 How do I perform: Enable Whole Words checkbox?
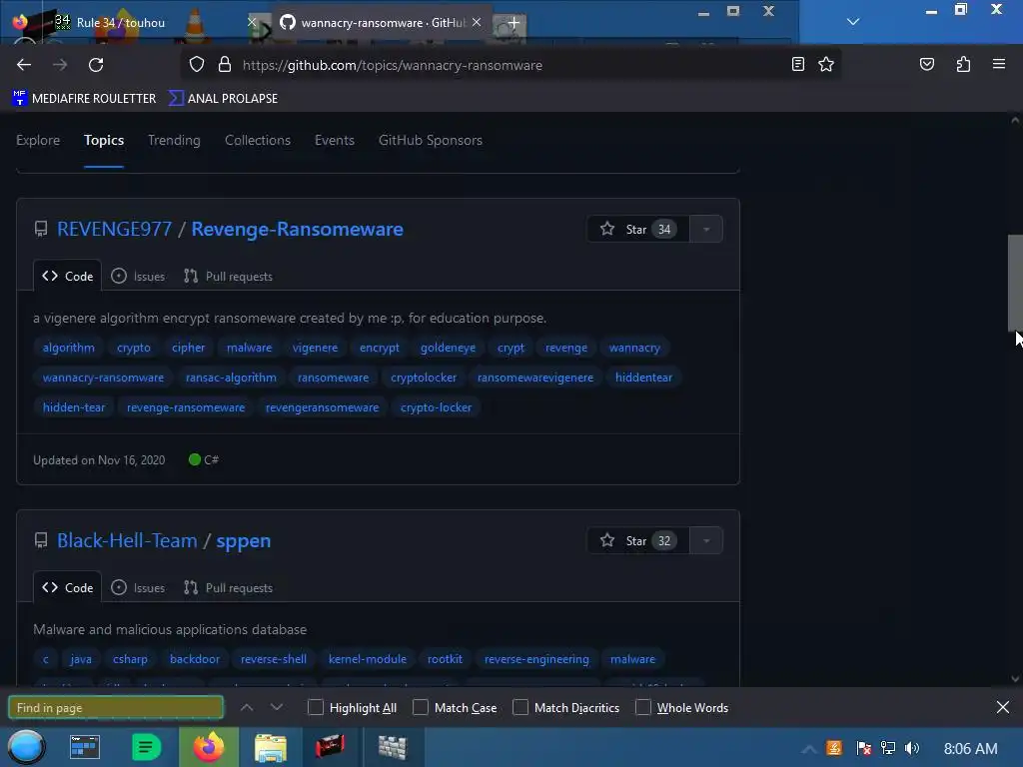[x=642, y=708]
